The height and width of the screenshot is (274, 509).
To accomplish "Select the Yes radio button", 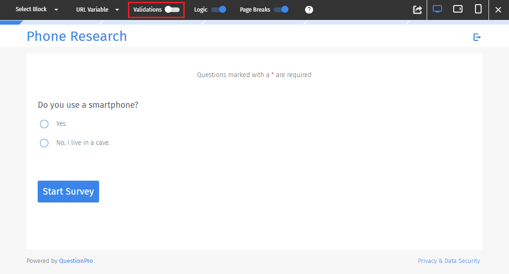I will tap(44, 124).
